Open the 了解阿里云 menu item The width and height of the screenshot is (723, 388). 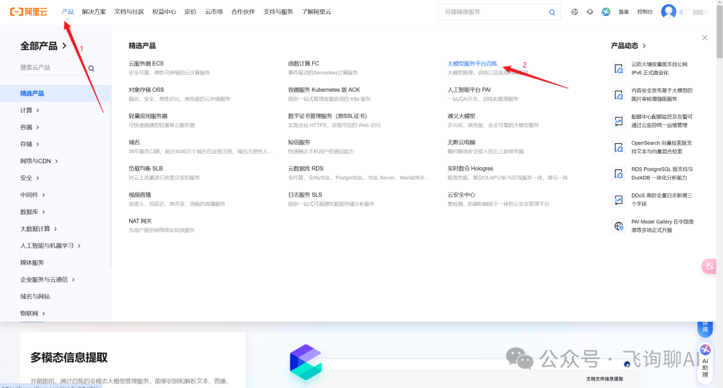click(x=316, y=12)
